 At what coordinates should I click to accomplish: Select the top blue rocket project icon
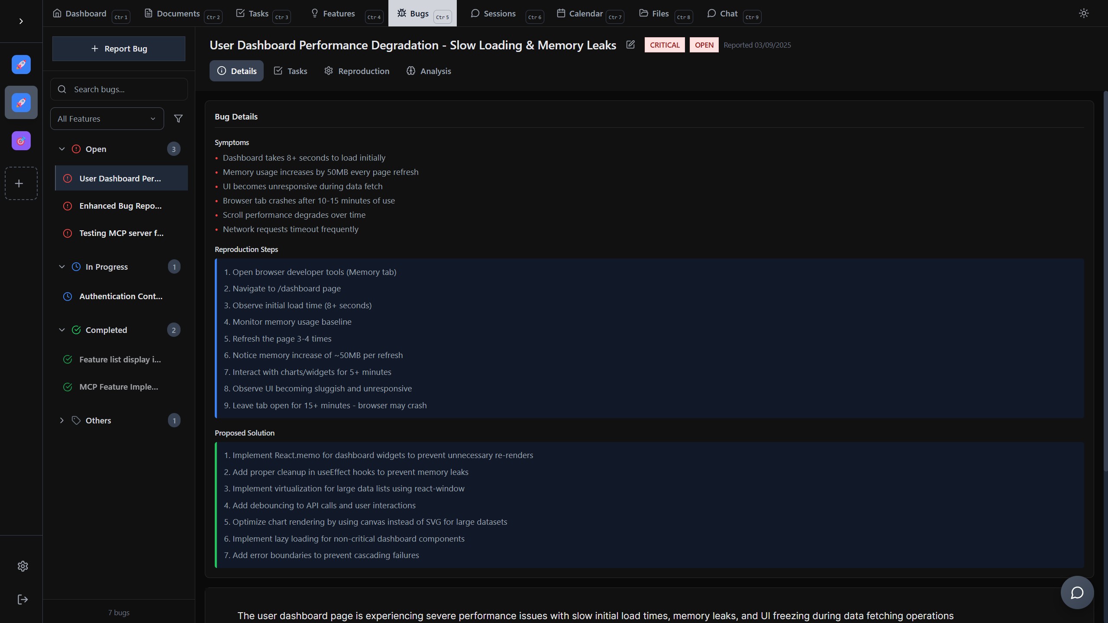pos(21,65)
